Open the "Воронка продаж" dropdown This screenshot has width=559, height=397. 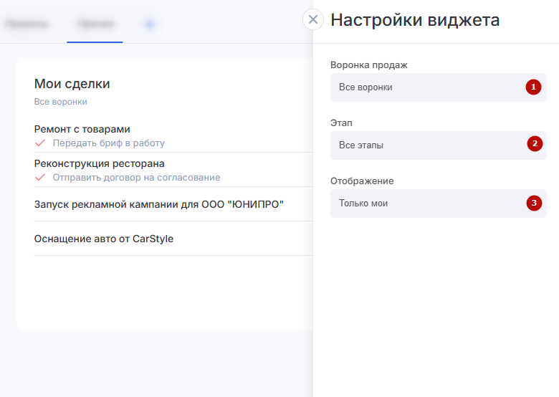tap(430, 87)
